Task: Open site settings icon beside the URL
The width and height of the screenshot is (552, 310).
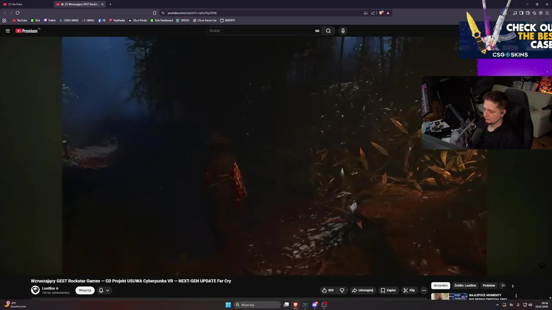Action: (x=163, y=13)
